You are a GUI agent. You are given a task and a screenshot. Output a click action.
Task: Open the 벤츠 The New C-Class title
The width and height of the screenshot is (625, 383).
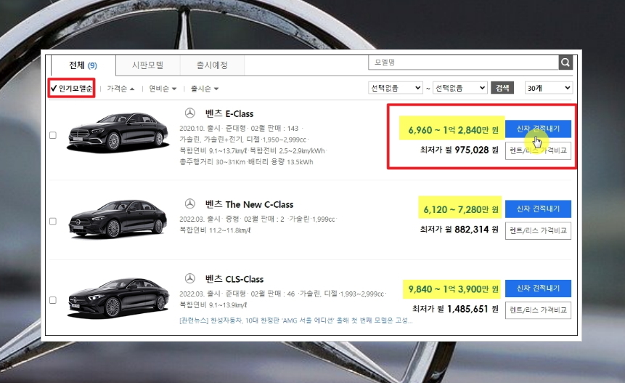pos(249,204)
